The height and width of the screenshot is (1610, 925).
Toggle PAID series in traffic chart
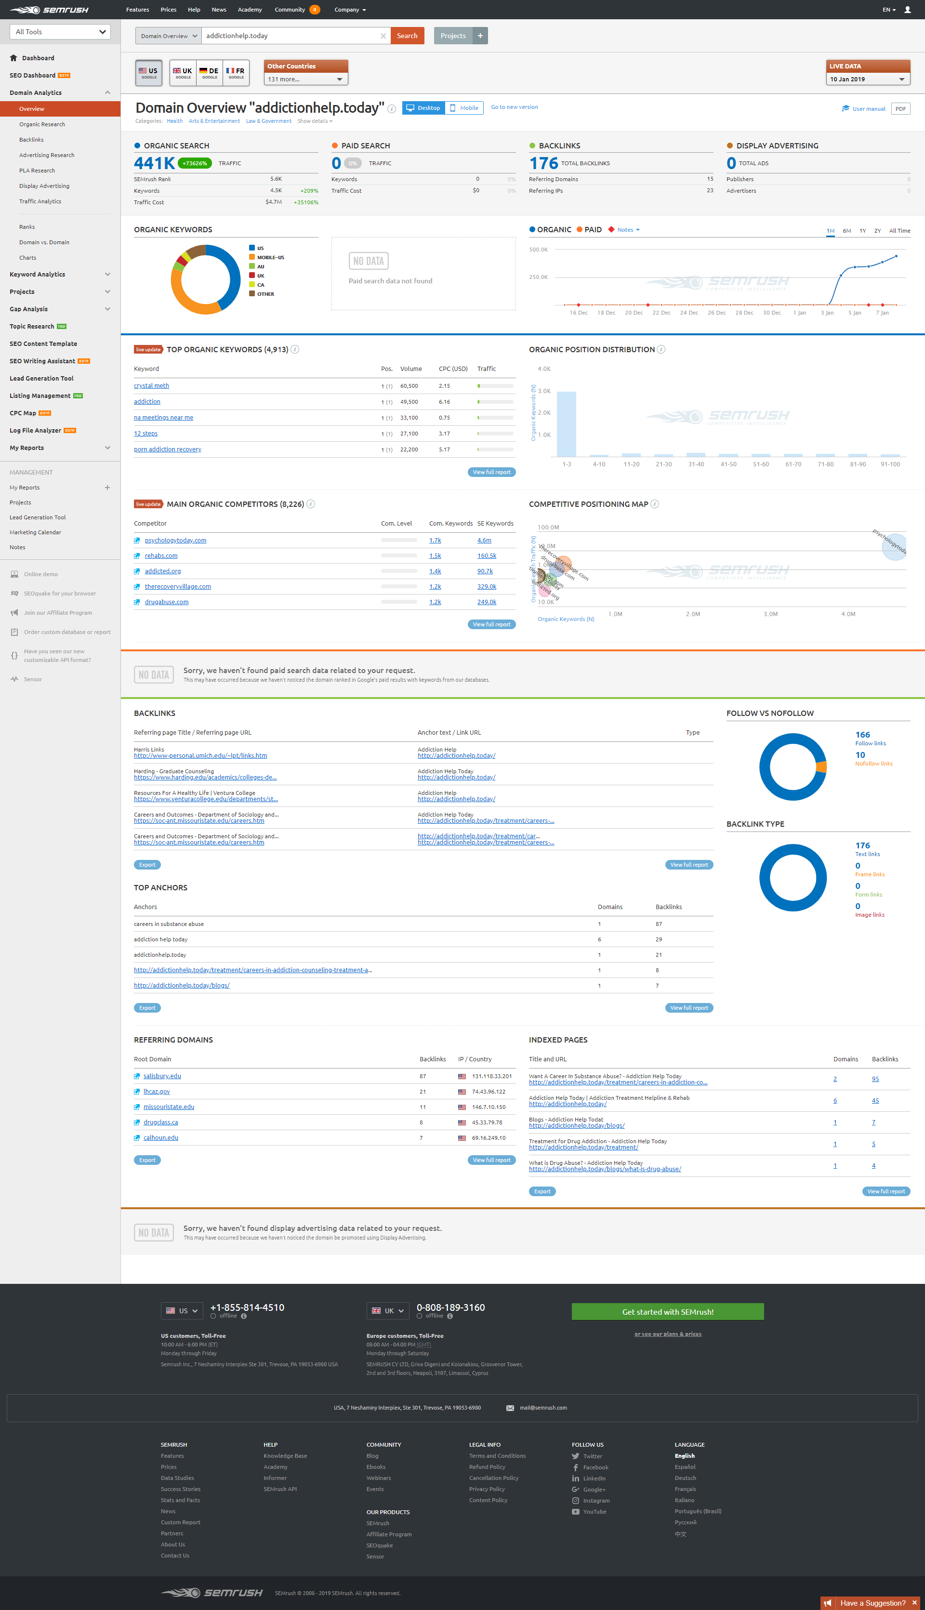(x=589, y=230)
